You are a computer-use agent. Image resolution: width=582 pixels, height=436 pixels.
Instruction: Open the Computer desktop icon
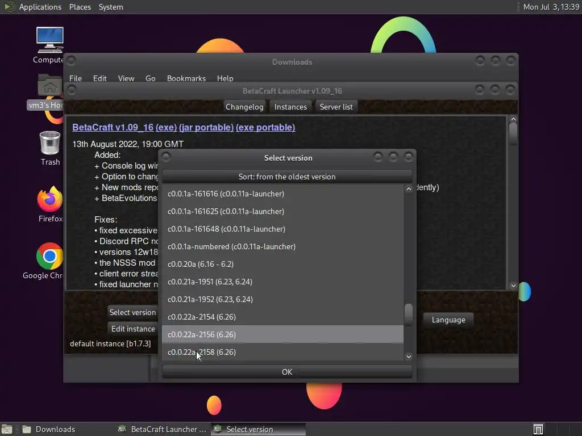[49, 44]
